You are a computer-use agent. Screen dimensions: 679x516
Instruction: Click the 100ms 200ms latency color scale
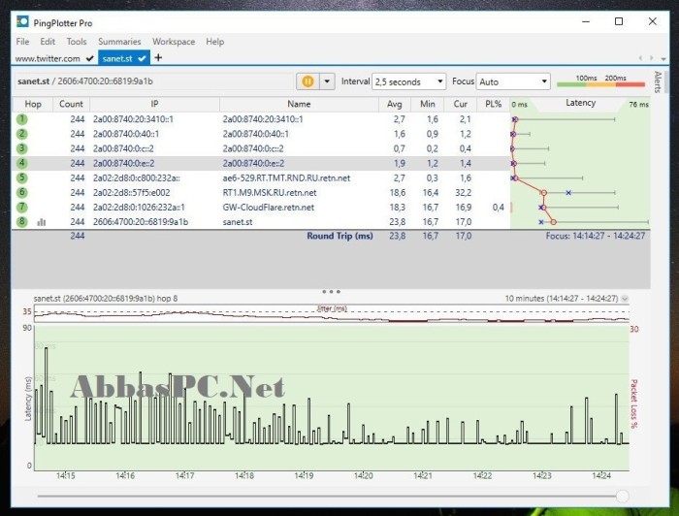click(x=600, y=81)
